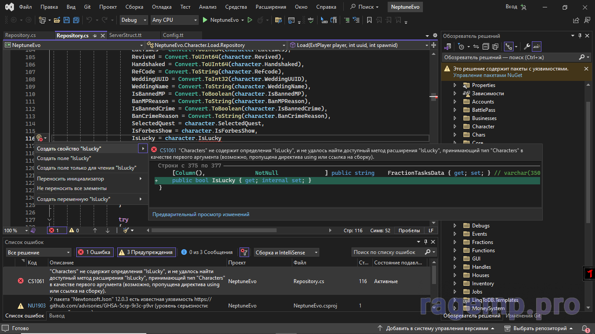The height and width of the screenshot is (334, 595).
Task: Click the Start Without Debugging outline play icon
Action: click(x=250, y=20)
